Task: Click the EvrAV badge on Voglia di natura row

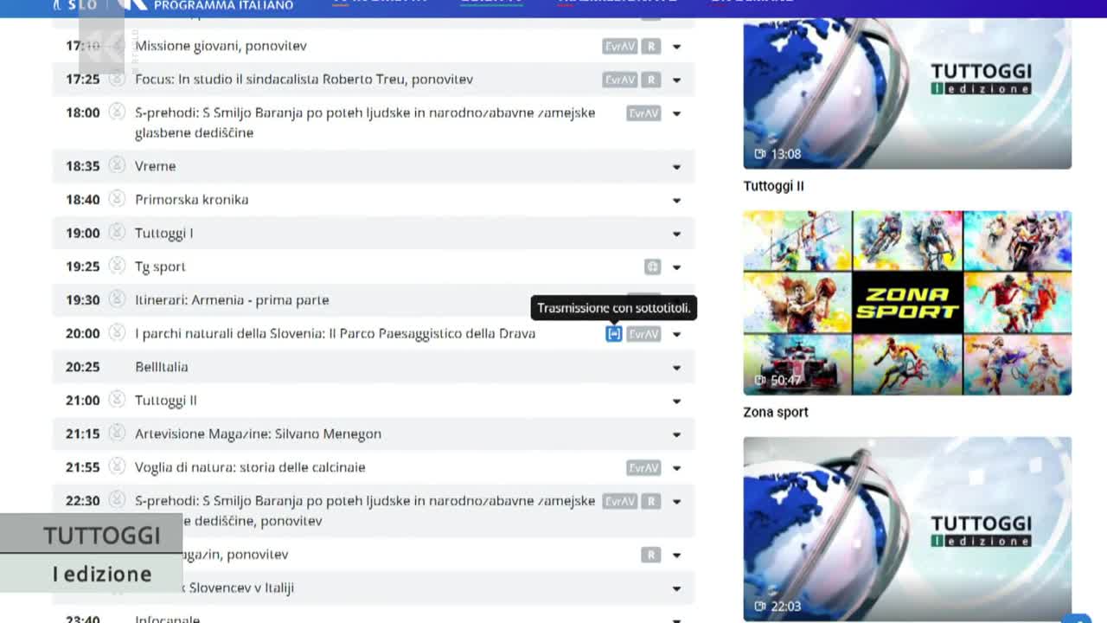Action: click(x=644, y=468)
